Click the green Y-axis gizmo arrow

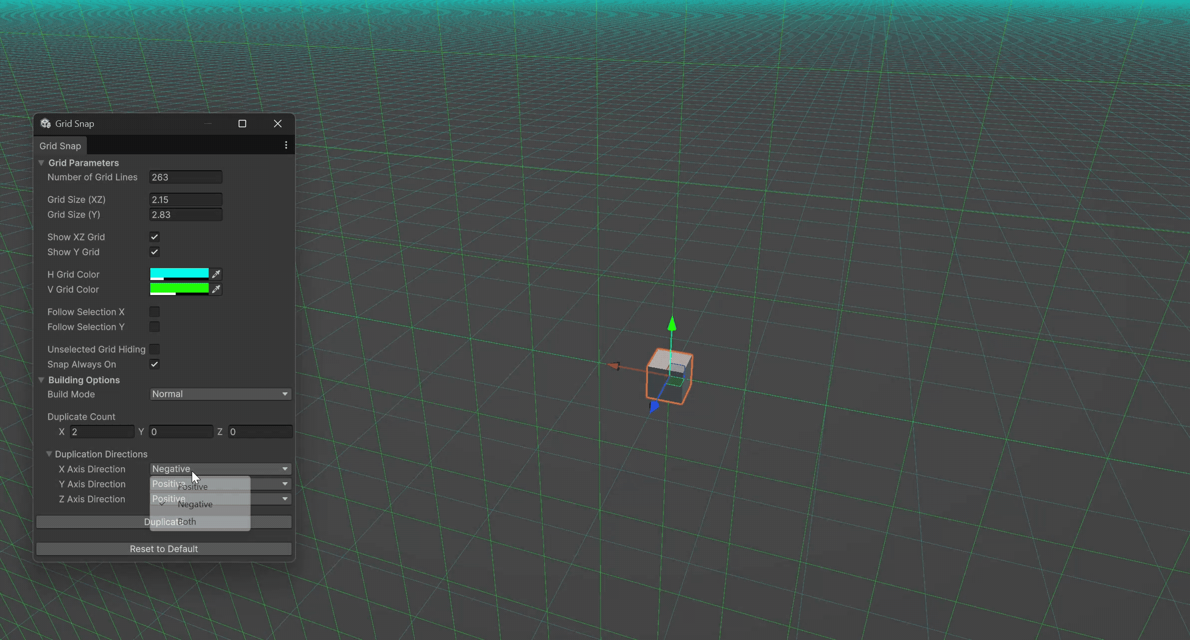tap(672, 324)
